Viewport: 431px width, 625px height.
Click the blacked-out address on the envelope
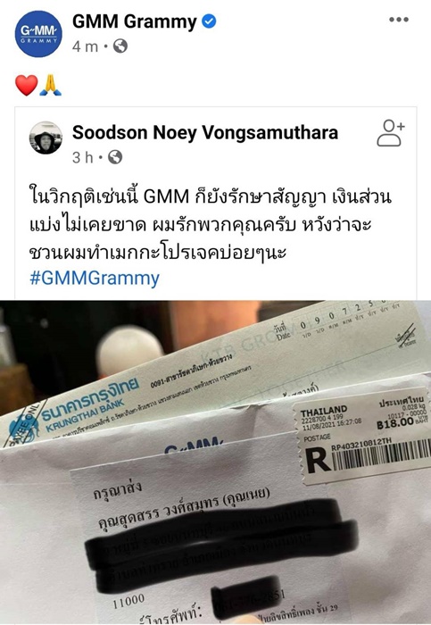click(223, 542)
